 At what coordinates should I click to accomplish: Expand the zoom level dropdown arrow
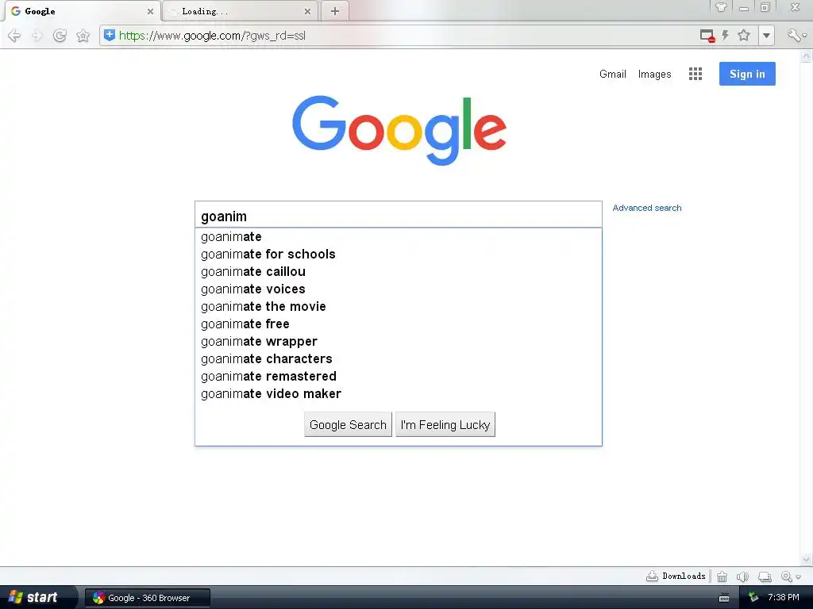[x=799, y=577]
